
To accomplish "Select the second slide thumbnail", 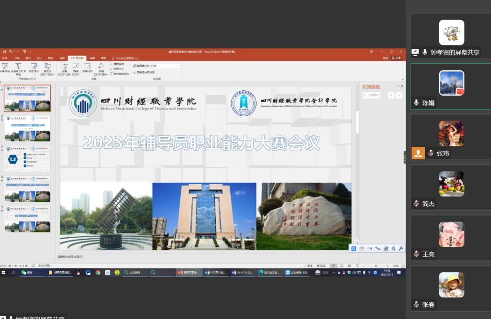I will (x=28, y=128).
